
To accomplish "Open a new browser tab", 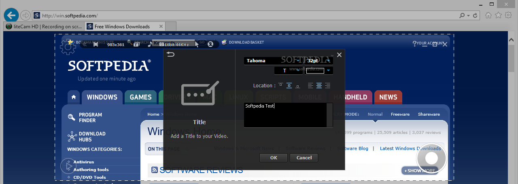I will click(171, 26).
